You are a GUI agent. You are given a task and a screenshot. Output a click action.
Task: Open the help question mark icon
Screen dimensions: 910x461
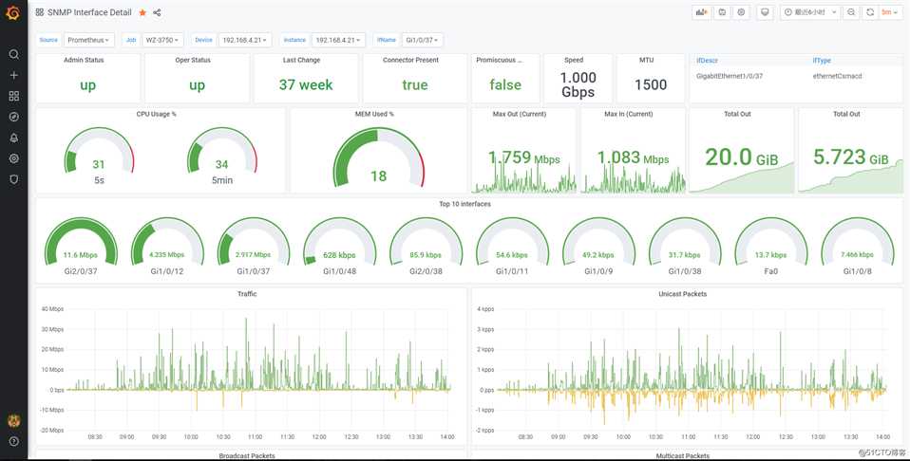(x=14, y=441)
